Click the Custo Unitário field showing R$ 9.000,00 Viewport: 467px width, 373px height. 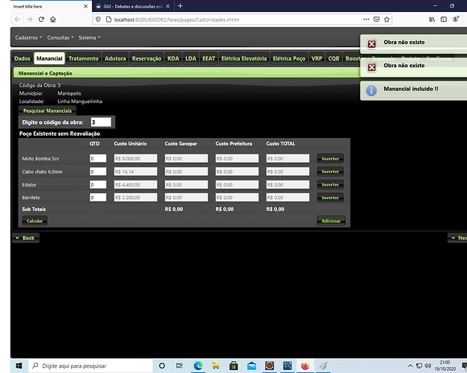click(135, 159)
